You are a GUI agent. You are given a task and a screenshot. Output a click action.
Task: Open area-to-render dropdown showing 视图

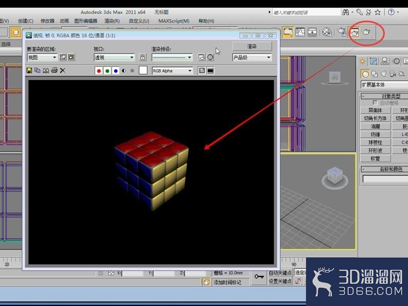[42, 58]
